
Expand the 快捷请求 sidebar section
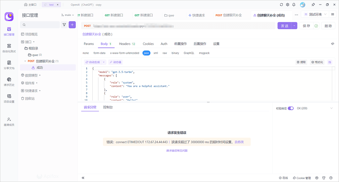pos(40,91)
